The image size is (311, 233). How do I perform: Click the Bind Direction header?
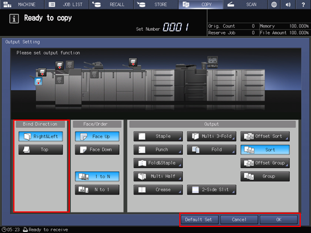(x=40, y=124)
